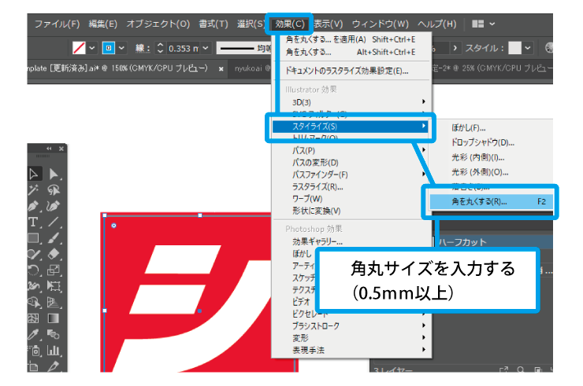Select the Paintbrush tool
The height and width of the screenshot is (386, 583).
pos(54,238)
